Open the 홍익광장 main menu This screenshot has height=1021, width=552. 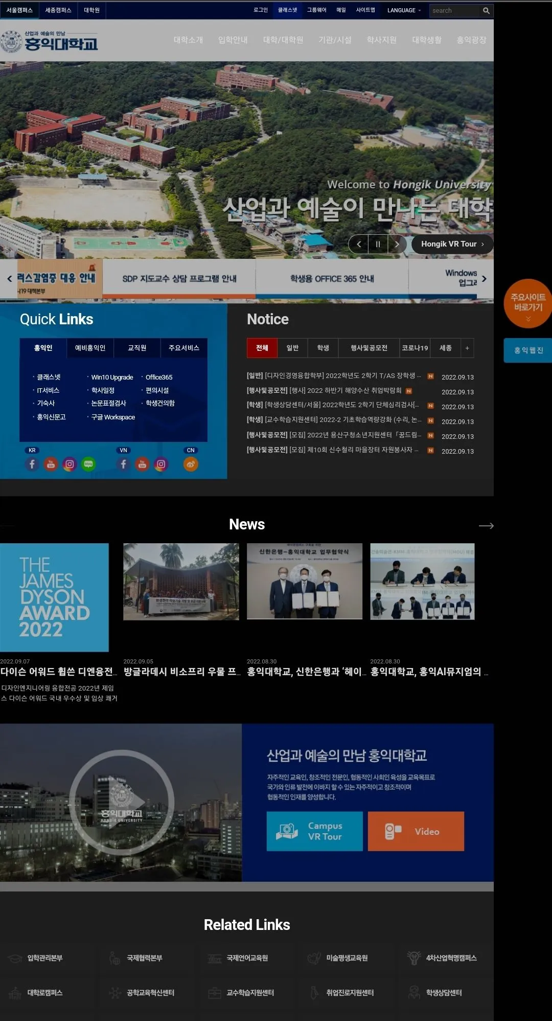471,40
